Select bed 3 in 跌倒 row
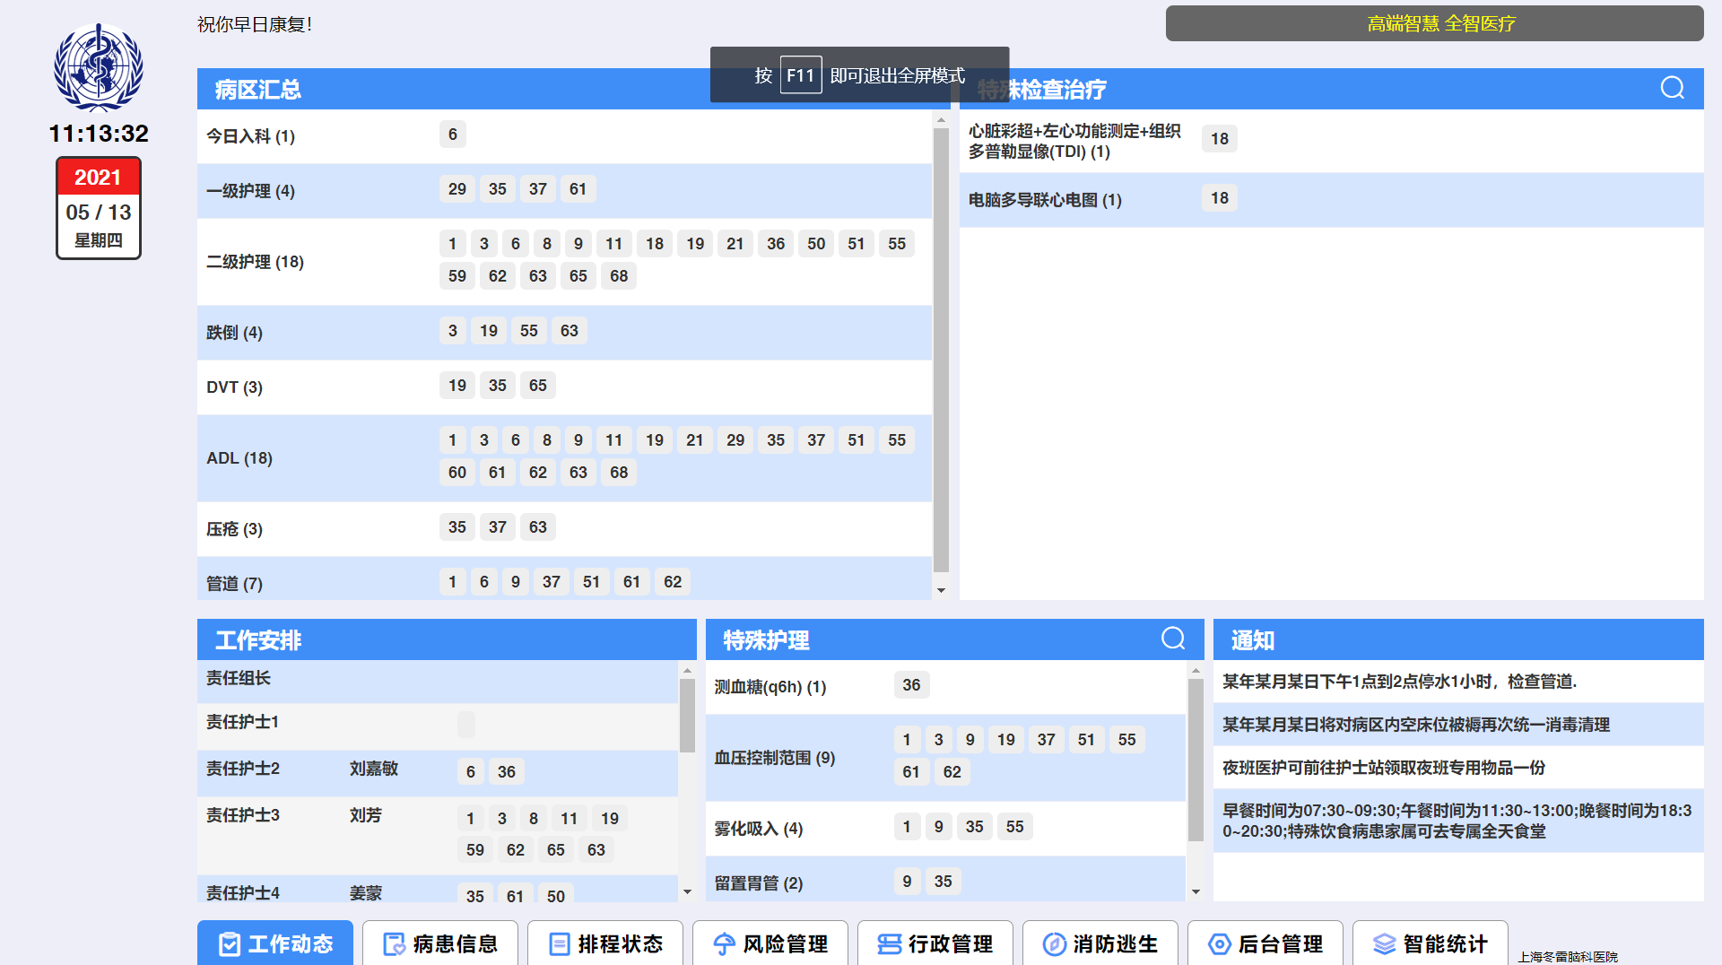The height and width of the screenshot is (965, 1722). tap(452, 331)
